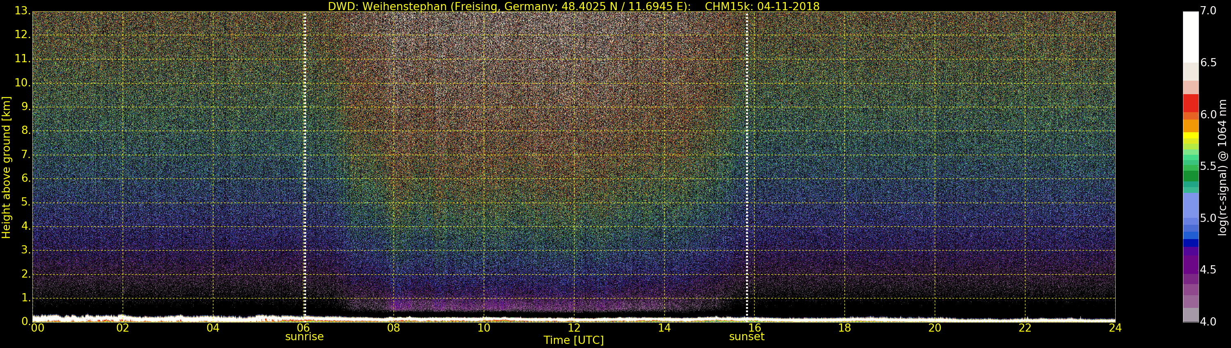Click the sunset label below the time axis
Image resolution: width=1231 pixels, height=348 pixels.
coord(746,337)
